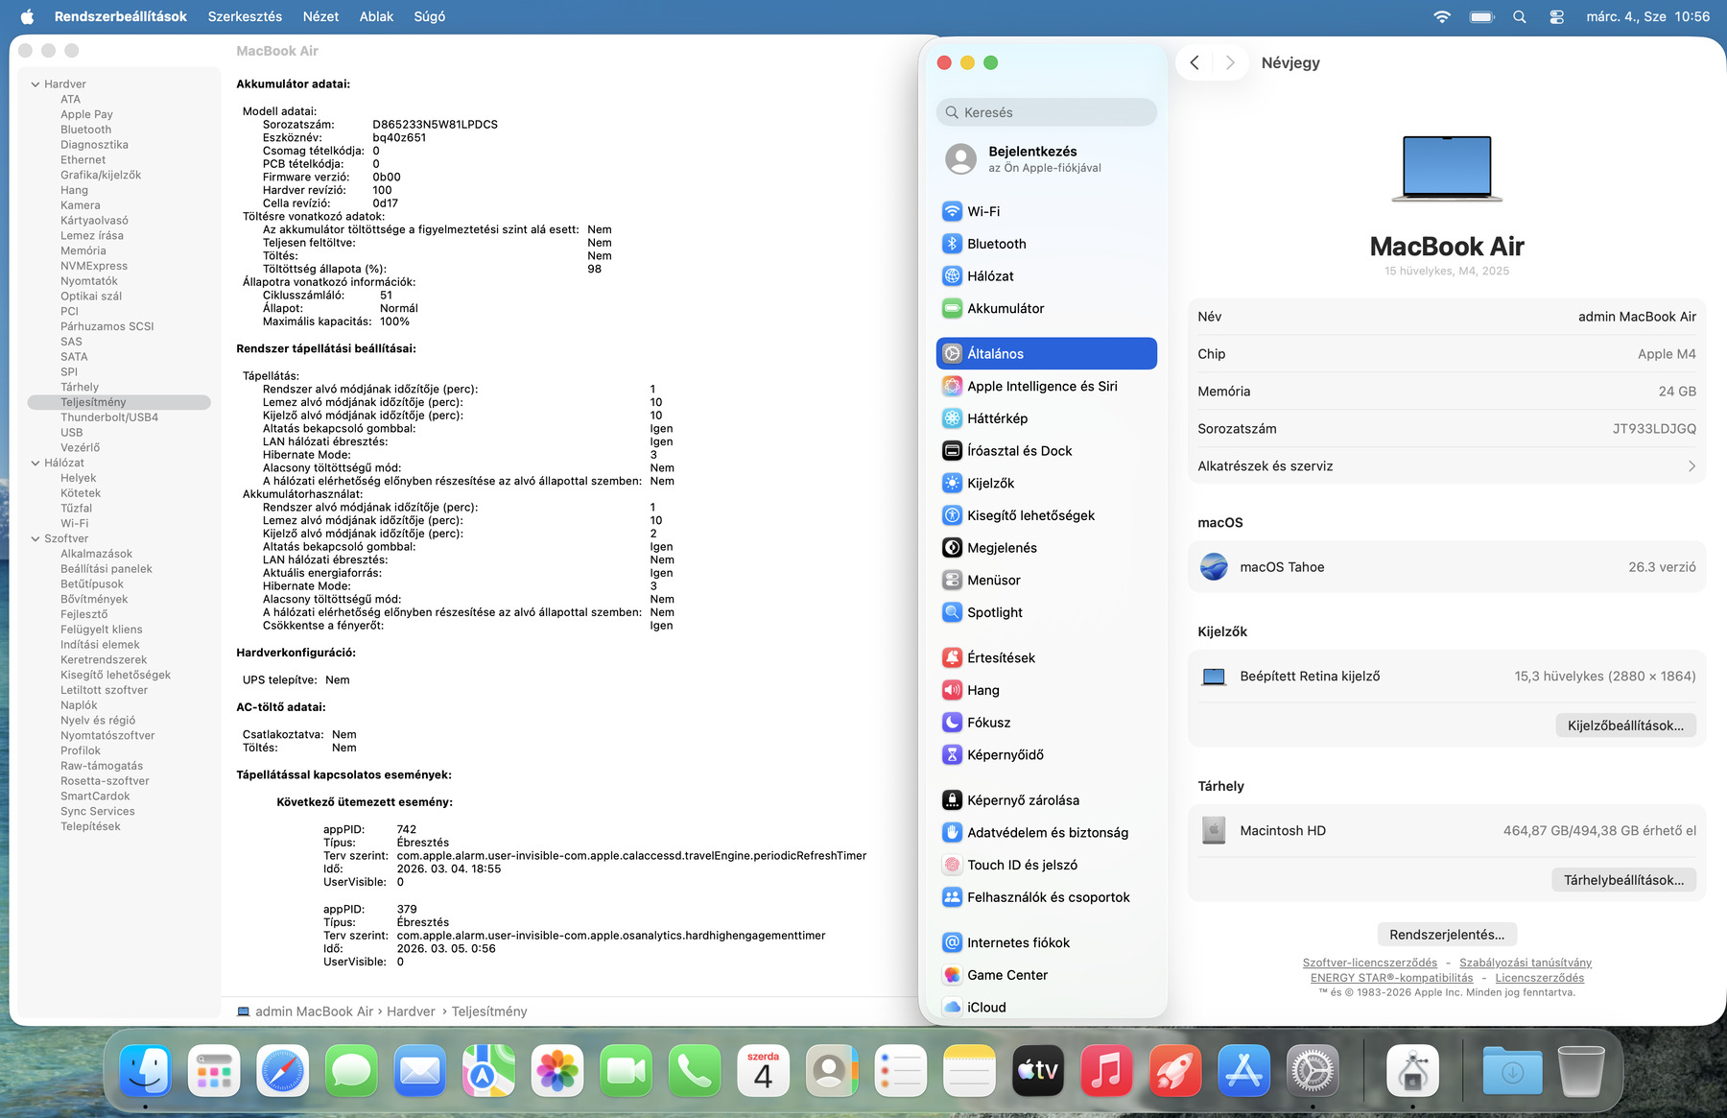
Task: Open the Szerkesztés menu
Action: pyautogui.click(x=245, y=16)
